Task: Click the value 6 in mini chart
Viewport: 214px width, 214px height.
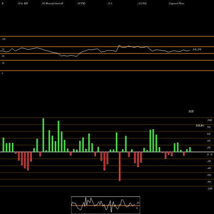Action: (x=137, y=208)
